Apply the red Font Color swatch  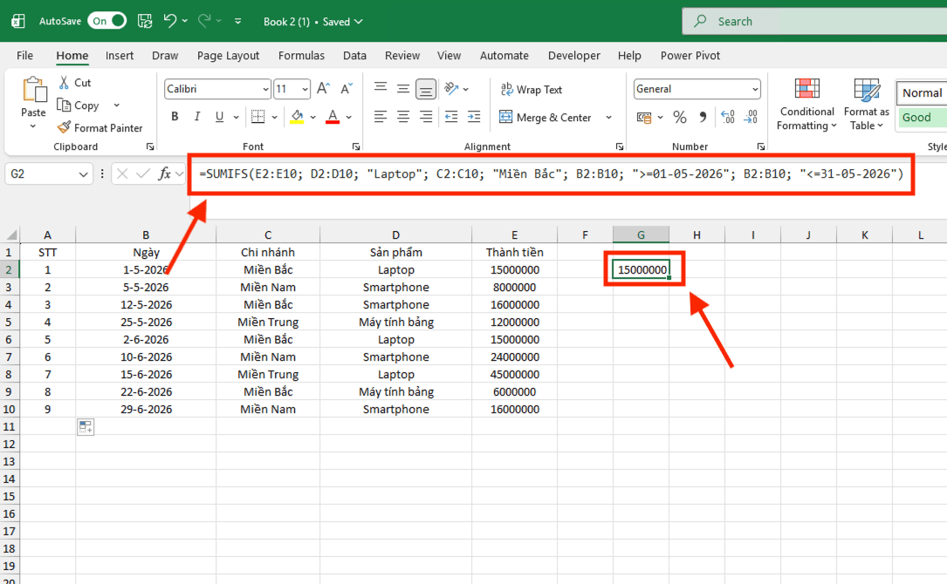[x=333, y=117]
